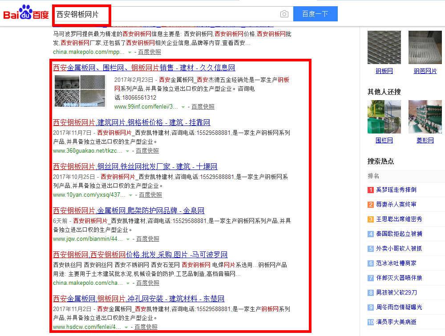Open the china.makepolo.com/cha URL

88,283
